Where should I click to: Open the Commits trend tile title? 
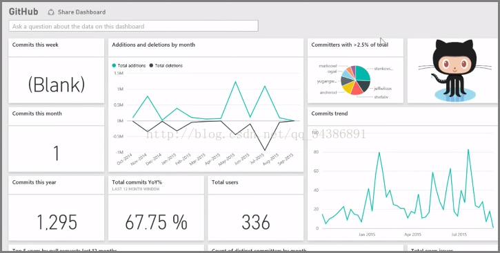tap(330, 113)
